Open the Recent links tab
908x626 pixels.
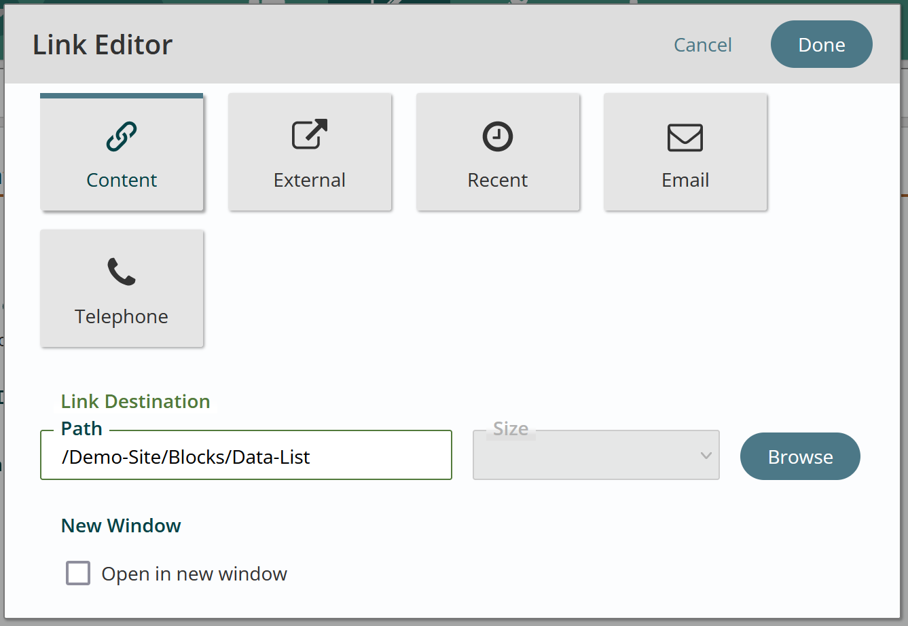498,152
